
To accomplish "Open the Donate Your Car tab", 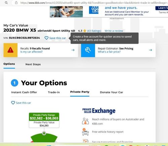I will tap(112, 92).
